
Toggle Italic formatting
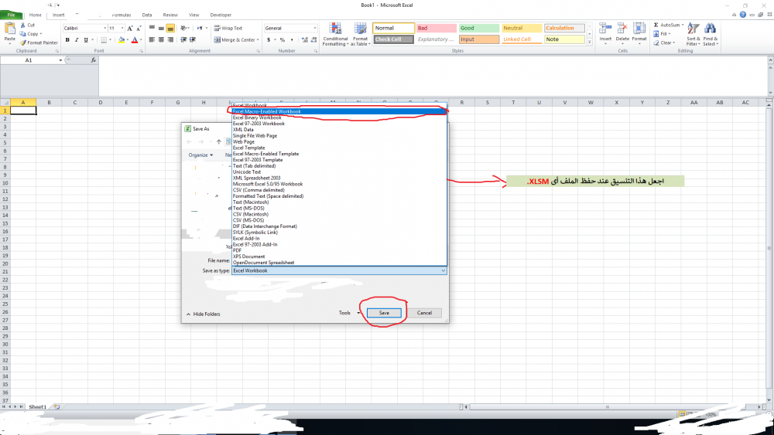[77, 40]
